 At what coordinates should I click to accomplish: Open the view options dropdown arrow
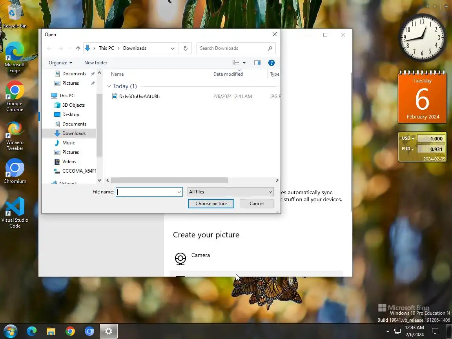tap(244, 63)
